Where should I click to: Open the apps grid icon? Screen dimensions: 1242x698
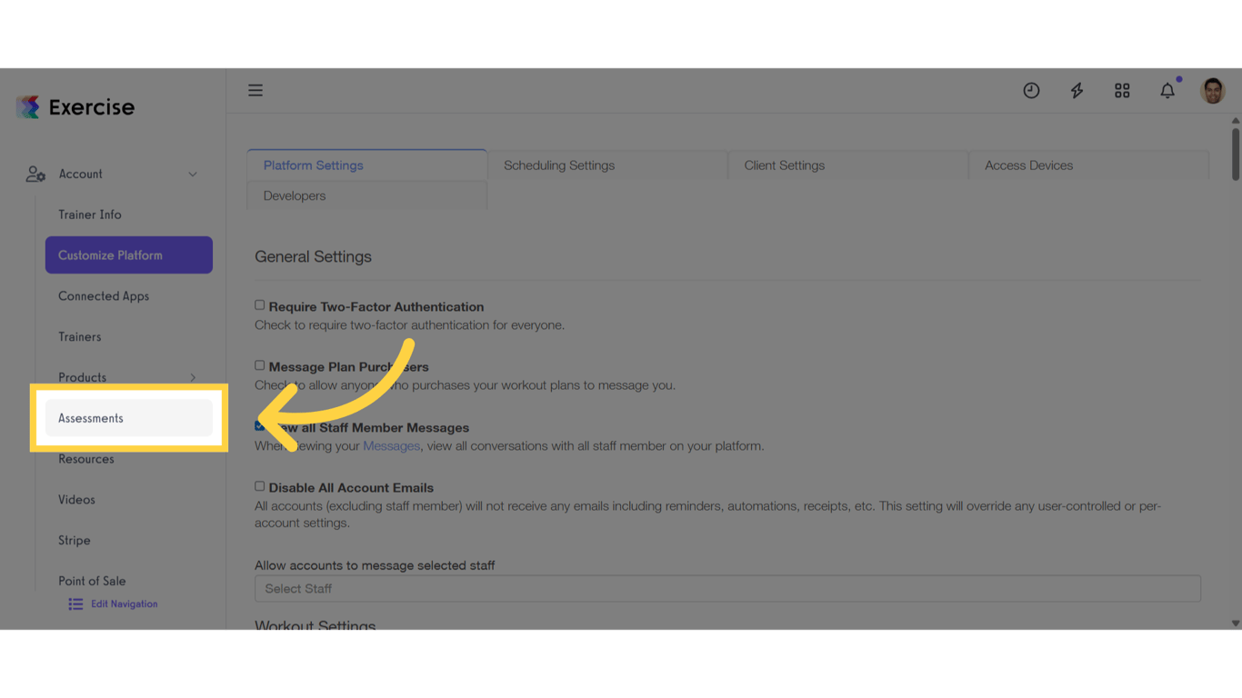click(1122, 90)
